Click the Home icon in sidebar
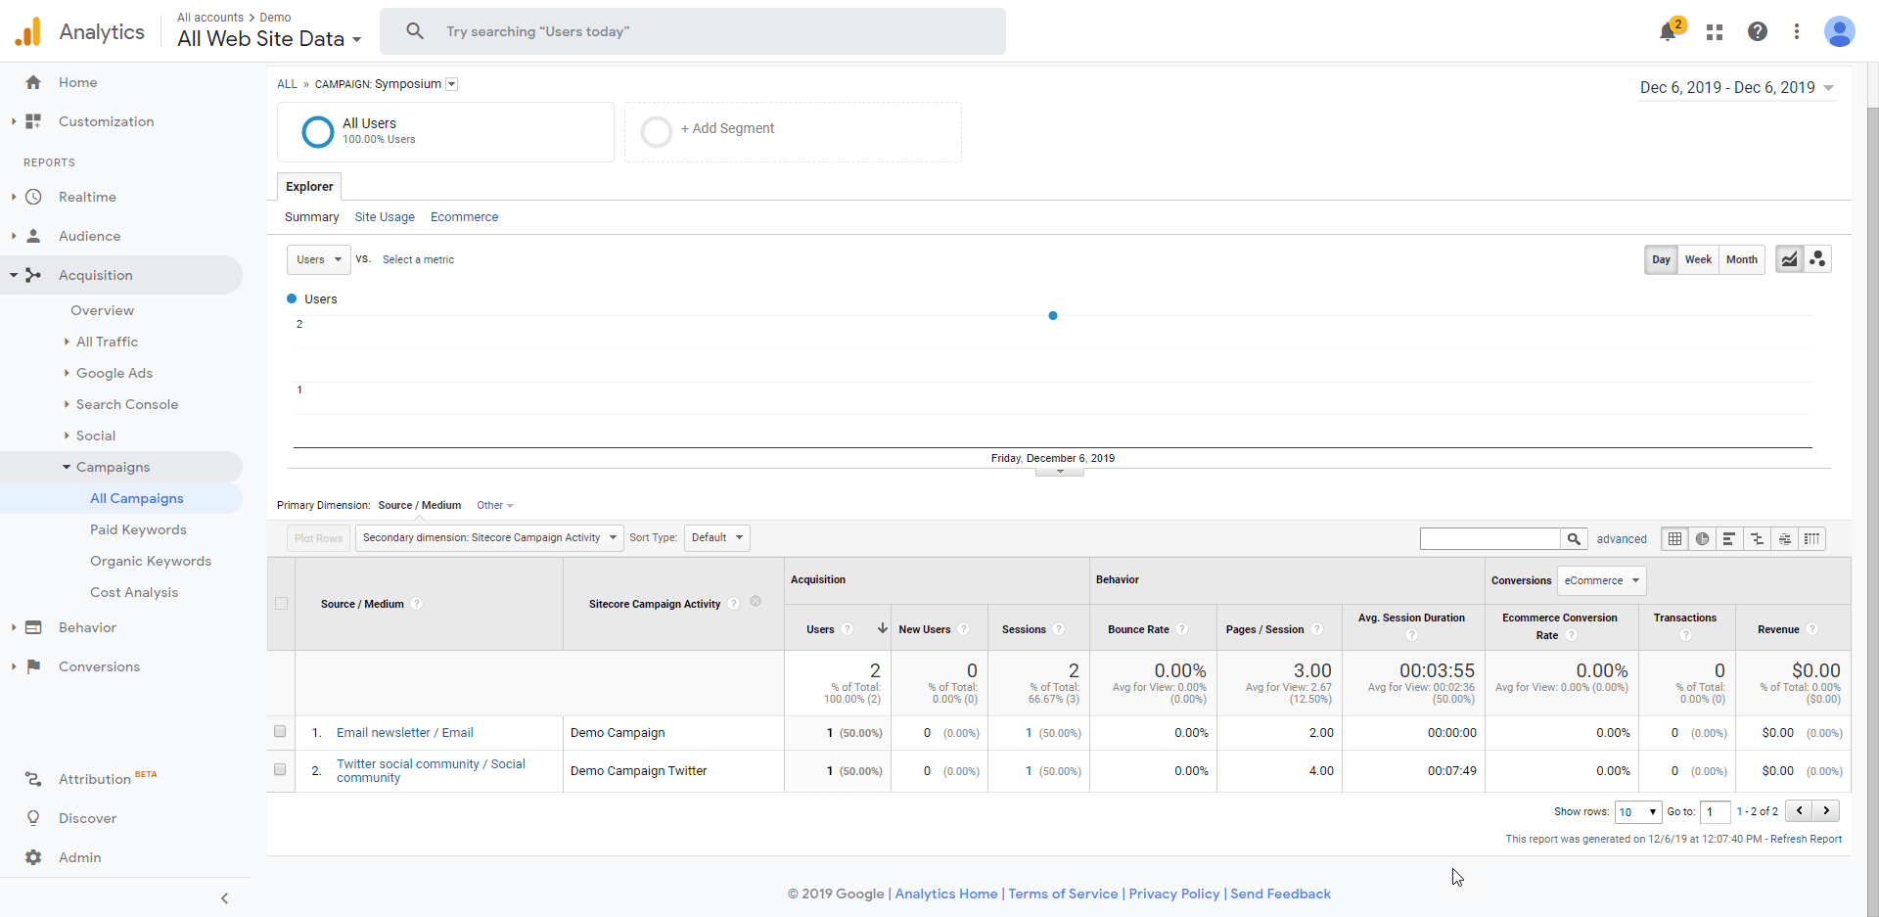Screen dimensions: 1879x917 click(x=33, y=82)
